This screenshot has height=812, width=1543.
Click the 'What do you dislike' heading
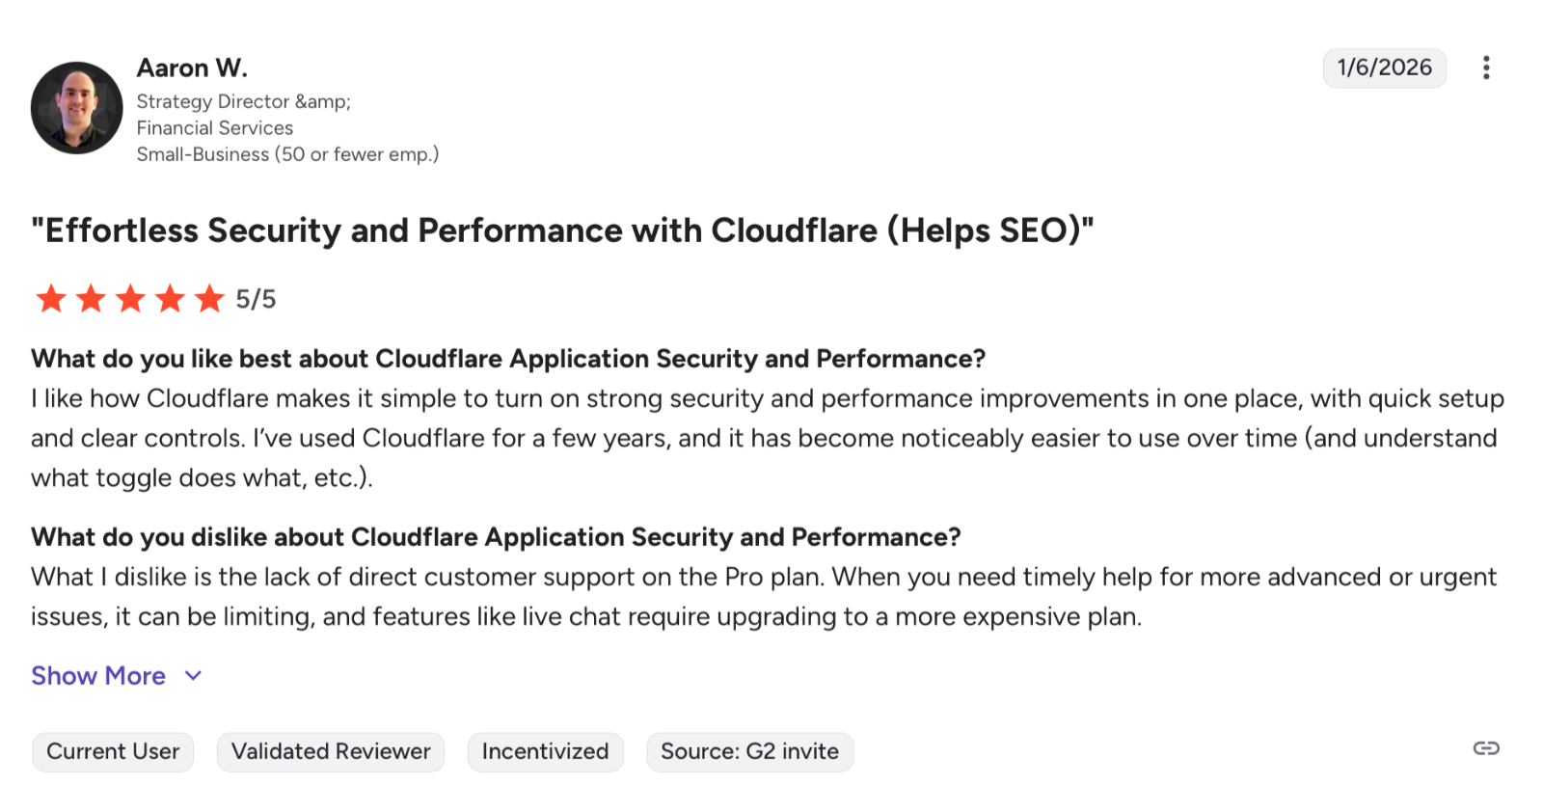coord(496,537)
